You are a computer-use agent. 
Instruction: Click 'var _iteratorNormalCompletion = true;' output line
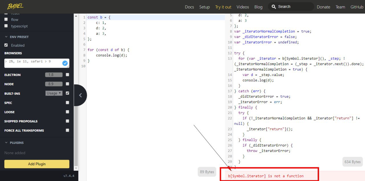pyautogui.click(x=273, y=31)
